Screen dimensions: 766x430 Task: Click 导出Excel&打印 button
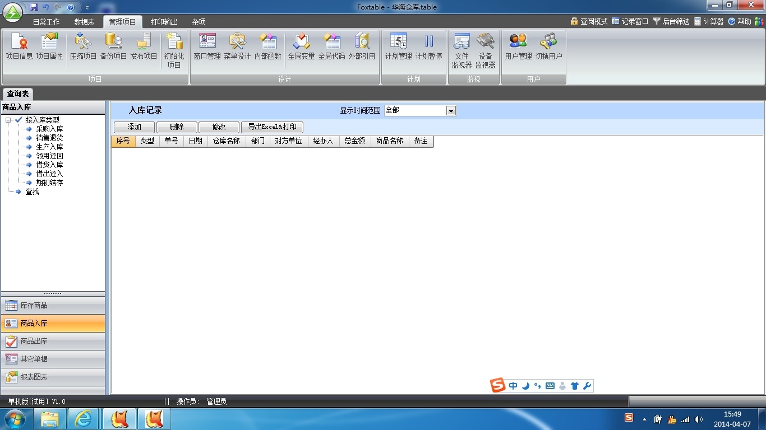tap(272, 127)
